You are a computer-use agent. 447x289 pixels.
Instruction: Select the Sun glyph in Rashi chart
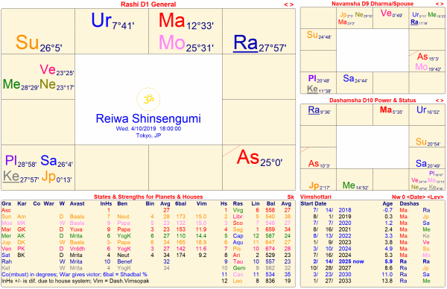pyautogui.click(x=27, y=42)
